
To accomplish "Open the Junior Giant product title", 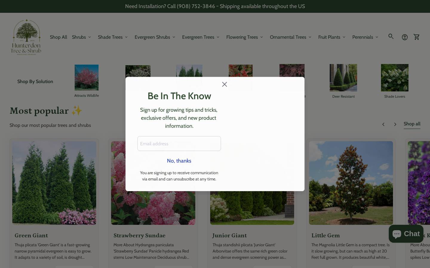I will [x=230, y=236].
